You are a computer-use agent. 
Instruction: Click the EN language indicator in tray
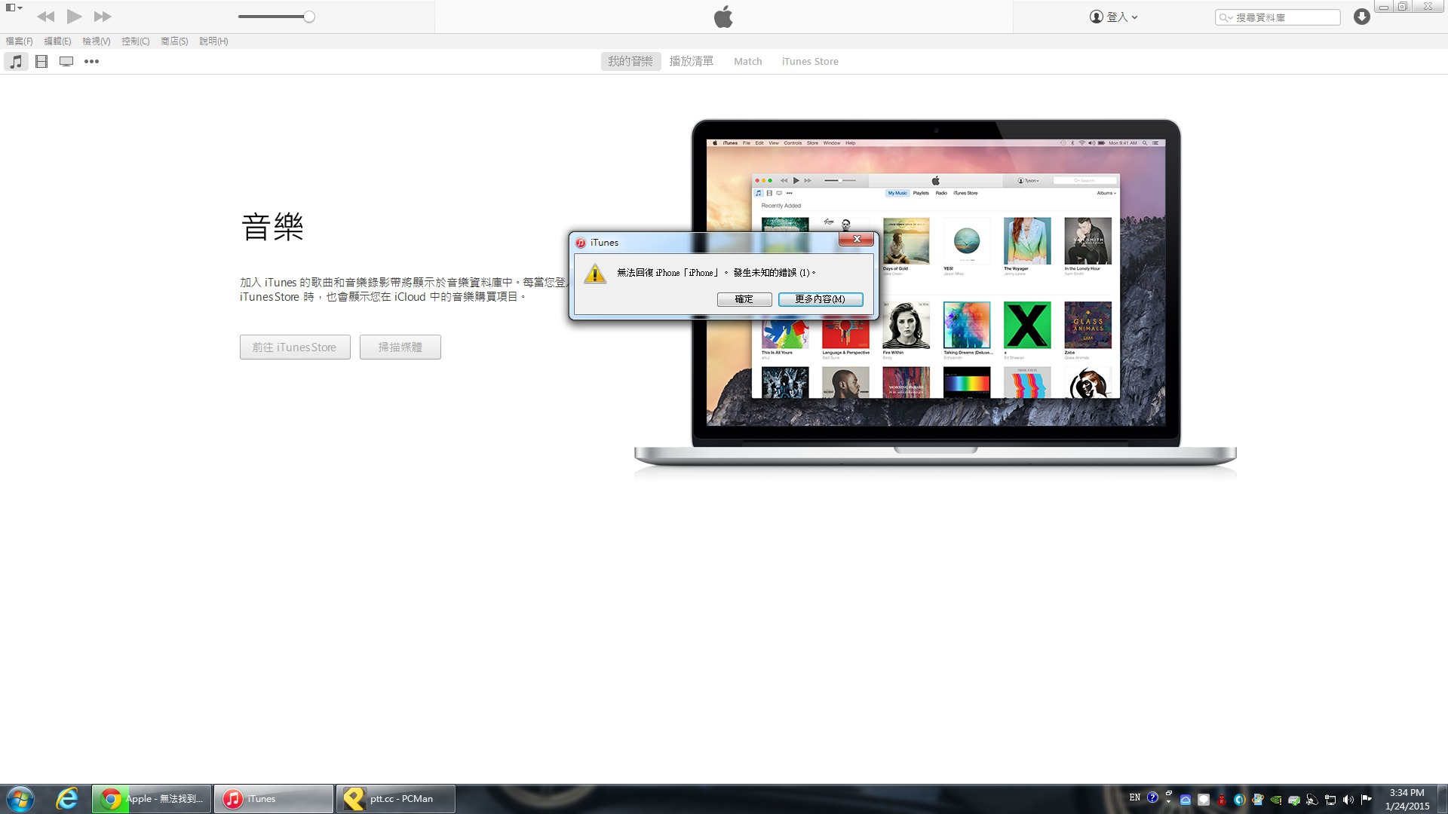tap(1134, 797)
